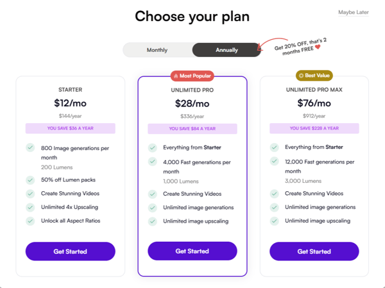
Task: Switch billing to Monthly
Action: pyautogui.click(x=157, y=50)
